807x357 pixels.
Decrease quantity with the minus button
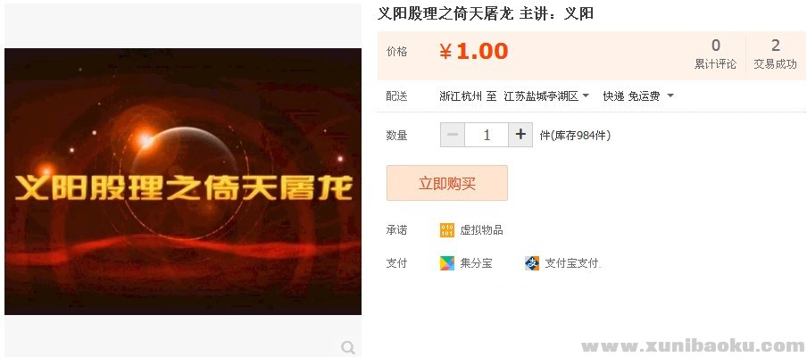(453, 135)
